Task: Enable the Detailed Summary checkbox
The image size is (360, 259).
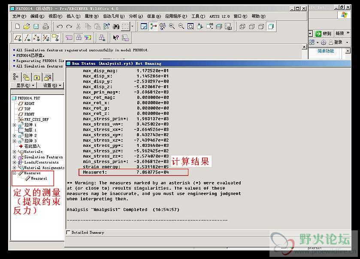Action: [x=68, y=232]
